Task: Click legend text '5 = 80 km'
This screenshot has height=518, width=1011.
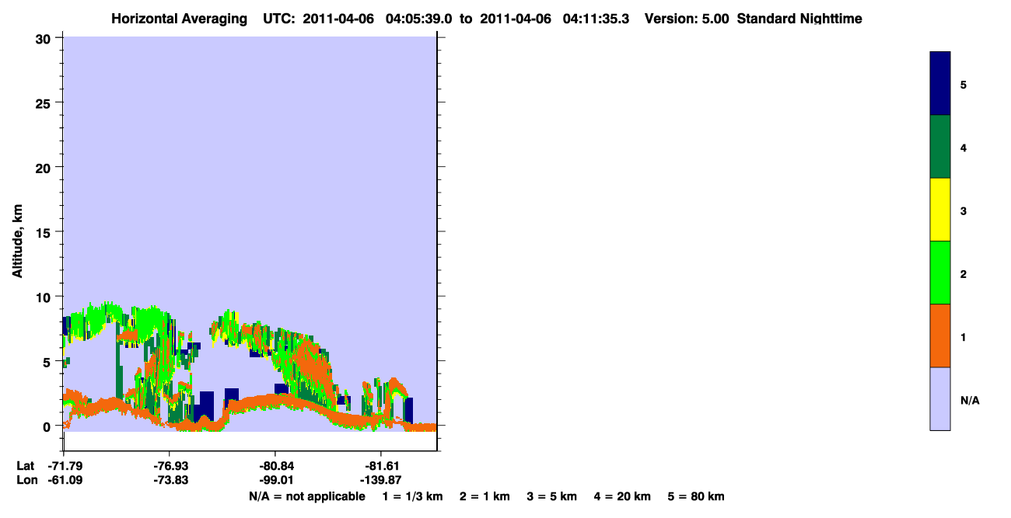Action: coord(696,496)
